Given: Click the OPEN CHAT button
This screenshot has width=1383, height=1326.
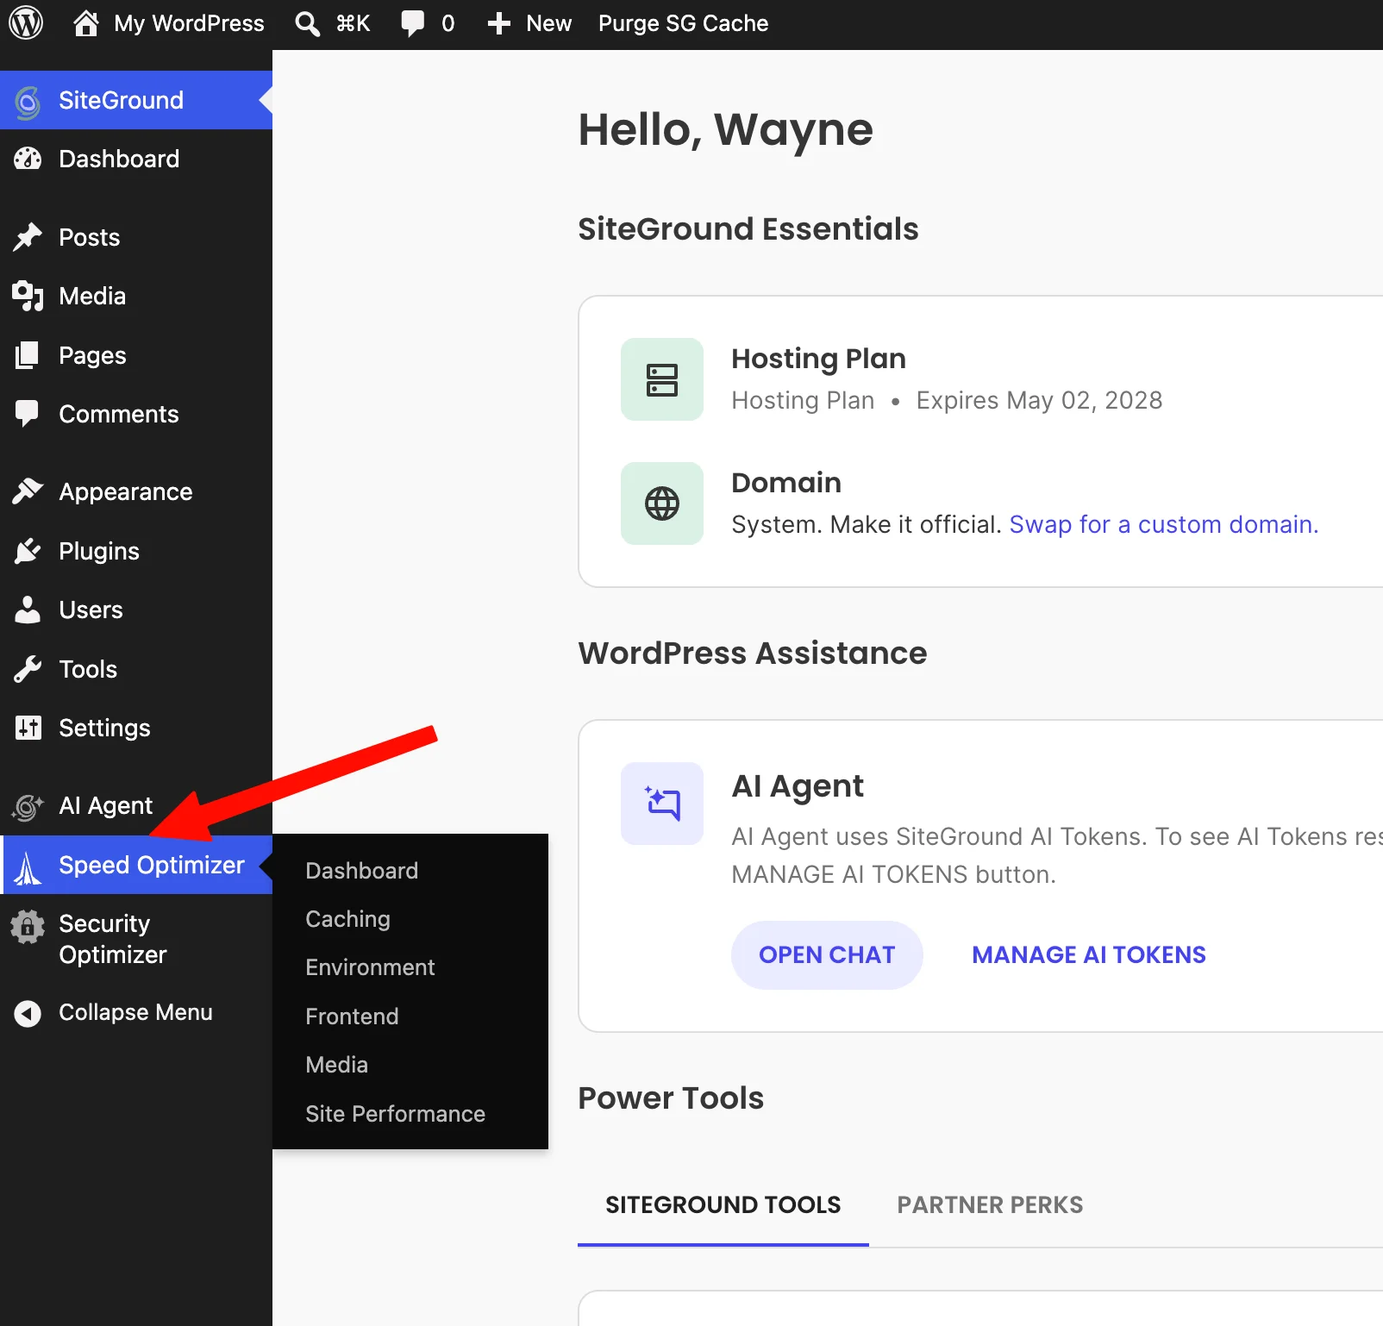Looking at the screenshot, I should (x=827, y=954).
